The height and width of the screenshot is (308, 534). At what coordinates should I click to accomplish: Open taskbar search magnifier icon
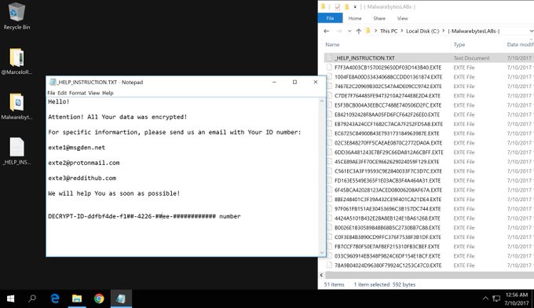pos(32,299)
